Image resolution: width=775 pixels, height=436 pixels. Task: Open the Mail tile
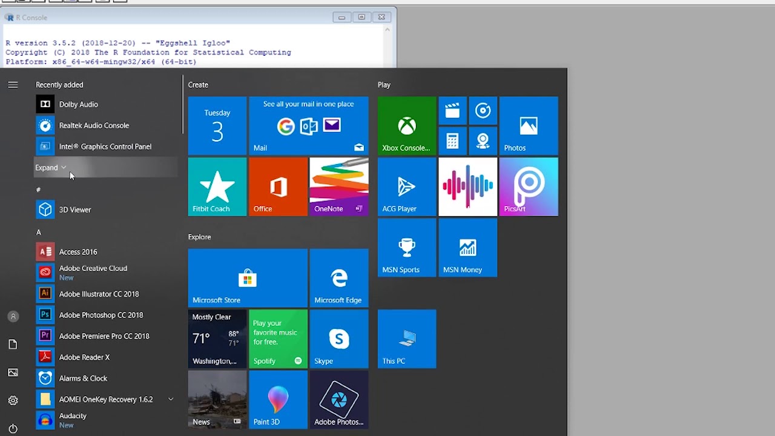[x=309, y=125]
